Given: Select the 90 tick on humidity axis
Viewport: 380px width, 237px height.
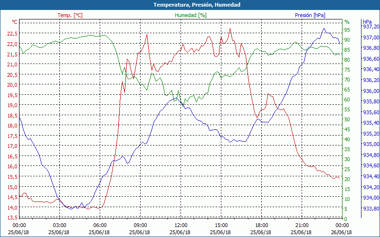Looking at the screenshot, I should [347, 40].
